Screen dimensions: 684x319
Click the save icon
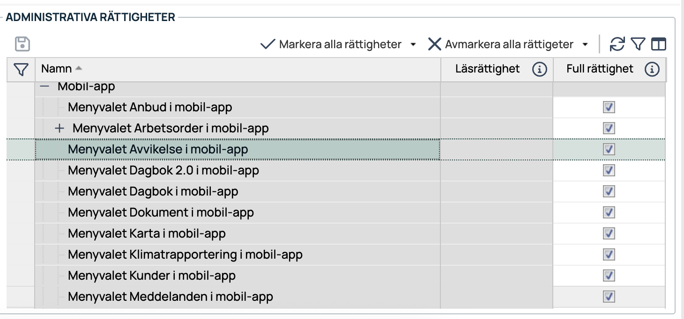[22, 43]
